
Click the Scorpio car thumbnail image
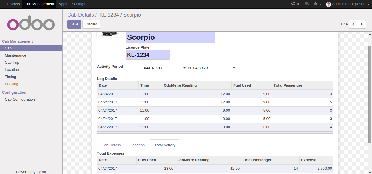pyautogui.click(x=110, y=33)
